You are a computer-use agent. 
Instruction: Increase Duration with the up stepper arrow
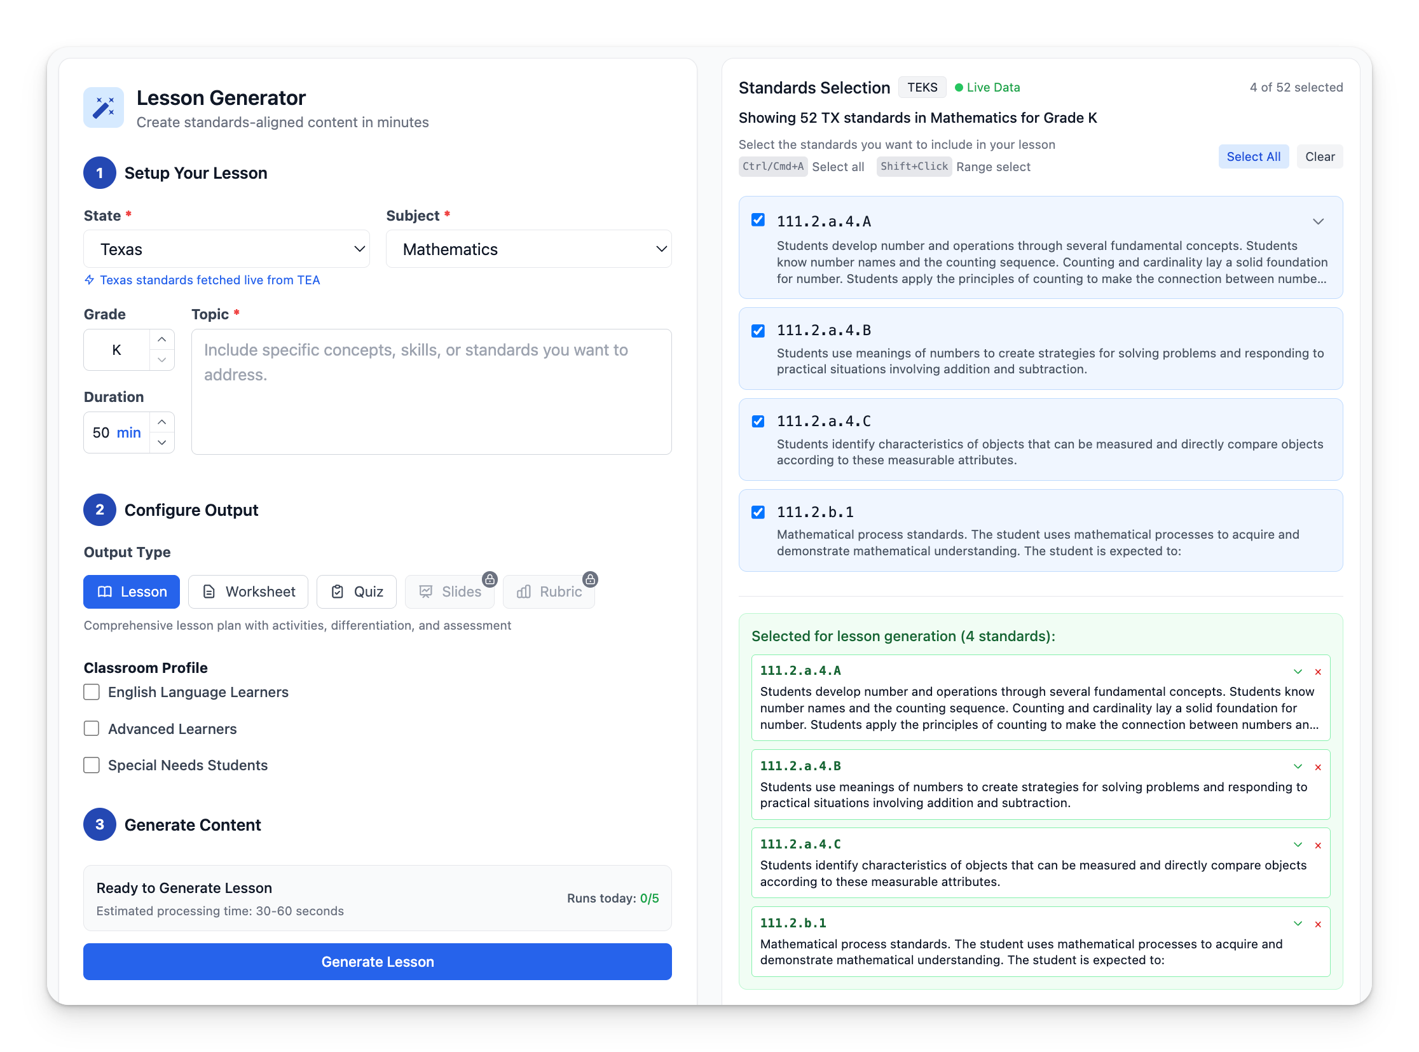click(x=162, y=422)
